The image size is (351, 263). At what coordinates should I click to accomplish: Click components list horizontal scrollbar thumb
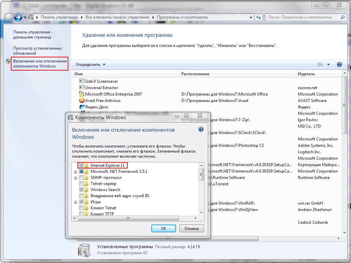pos(128,218)
